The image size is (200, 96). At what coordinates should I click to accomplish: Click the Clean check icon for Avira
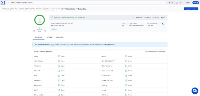pos(59,76)
